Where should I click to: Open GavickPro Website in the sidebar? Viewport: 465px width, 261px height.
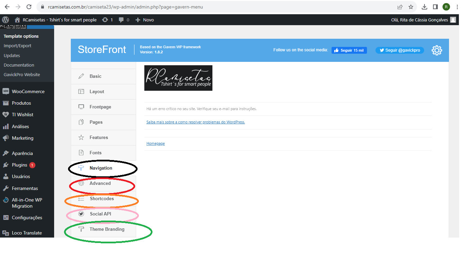pos(22,74)
